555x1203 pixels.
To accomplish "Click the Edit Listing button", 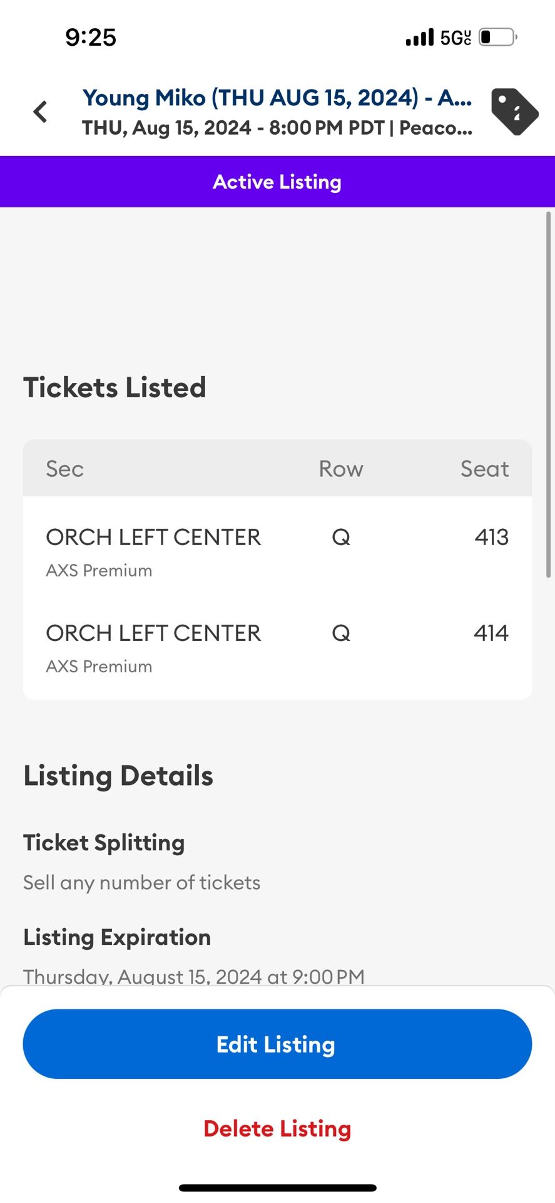I will click(277, 1044).
